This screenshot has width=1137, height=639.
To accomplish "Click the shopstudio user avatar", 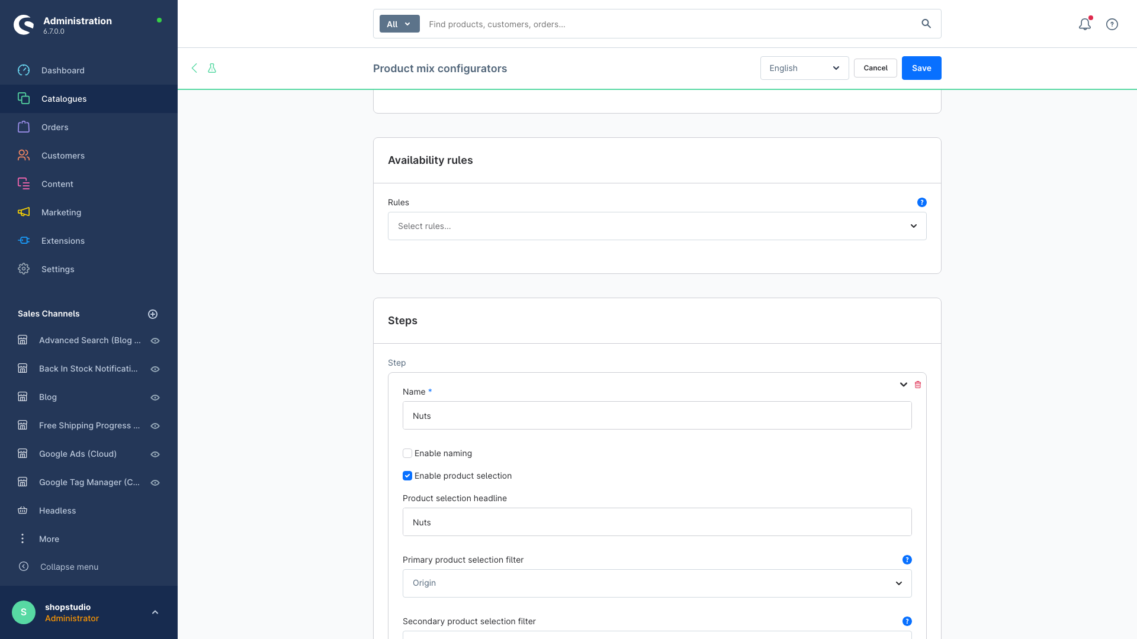I will pyautogui.click(x=24, y=612).
